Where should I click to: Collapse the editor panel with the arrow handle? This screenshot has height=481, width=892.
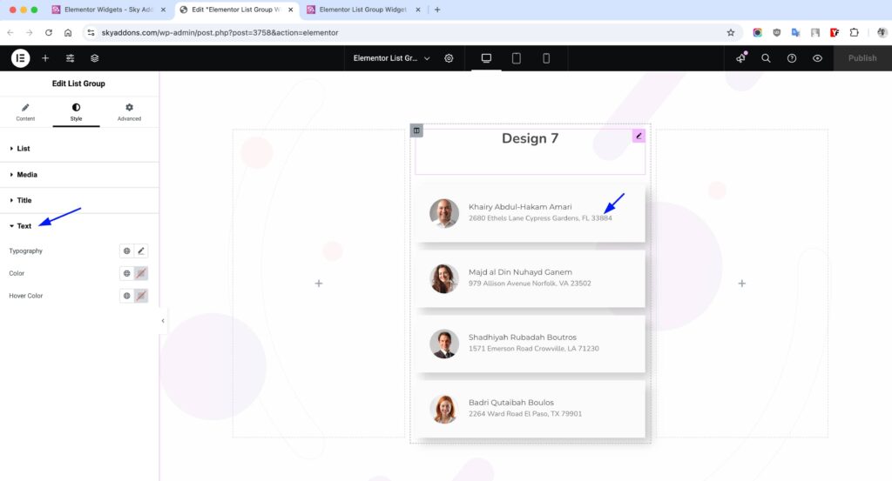tap(163, 321)
